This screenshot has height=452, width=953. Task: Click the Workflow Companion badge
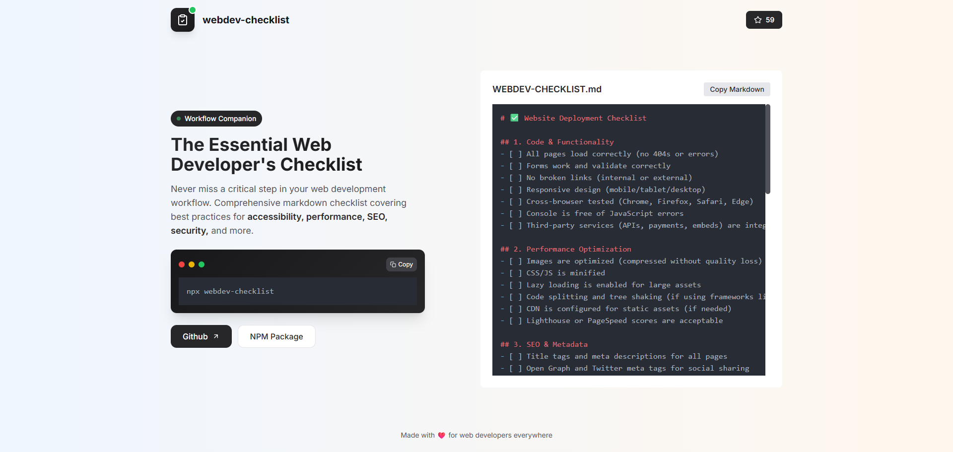point(216,119)
